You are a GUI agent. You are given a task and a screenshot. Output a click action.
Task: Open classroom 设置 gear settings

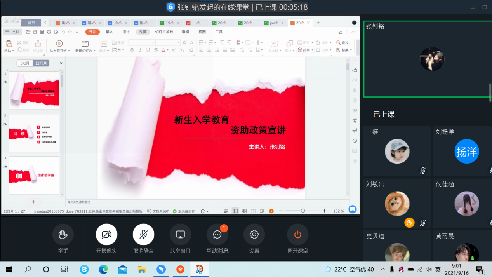click(254, 235)
